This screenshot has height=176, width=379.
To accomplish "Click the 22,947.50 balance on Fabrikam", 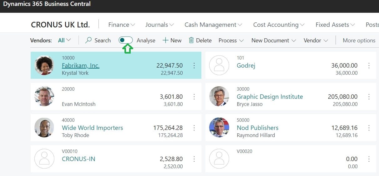I will (169, 65).
